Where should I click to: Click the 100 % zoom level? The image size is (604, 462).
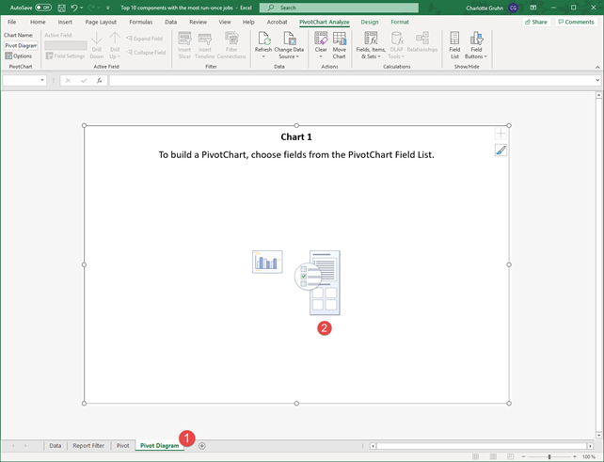589,456
